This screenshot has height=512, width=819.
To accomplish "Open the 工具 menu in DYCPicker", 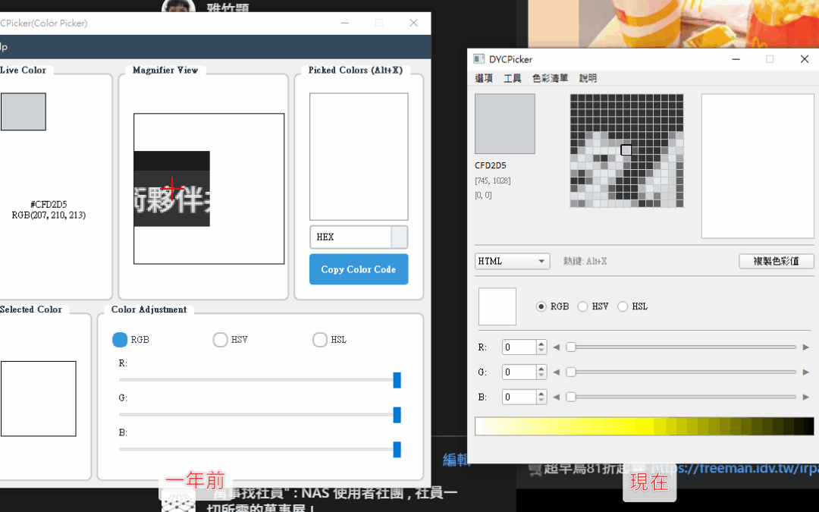I will 512,77.
